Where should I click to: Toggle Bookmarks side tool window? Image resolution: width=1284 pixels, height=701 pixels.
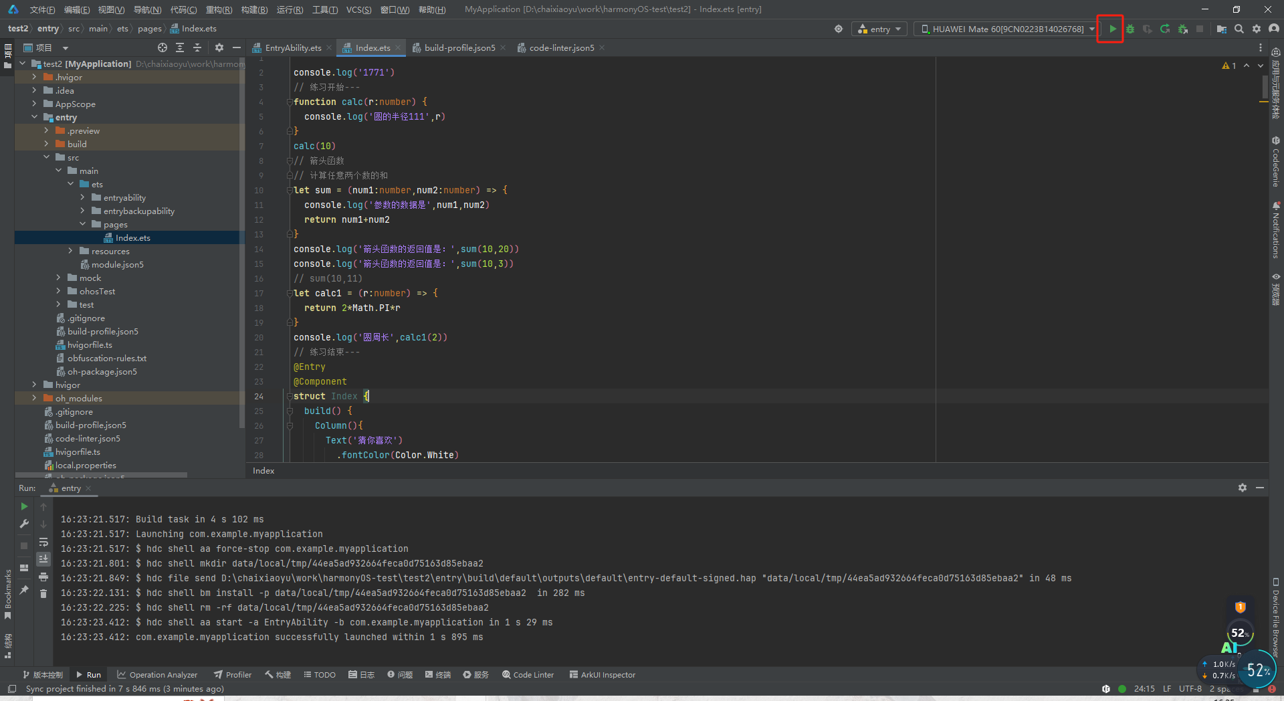coord(7,595)
